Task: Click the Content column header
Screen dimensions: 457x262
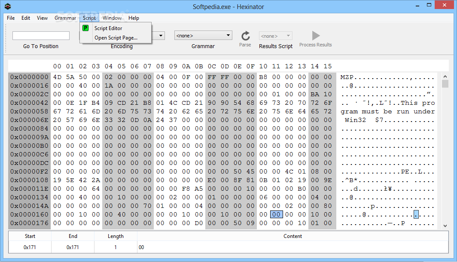Action: click(292, 236)
